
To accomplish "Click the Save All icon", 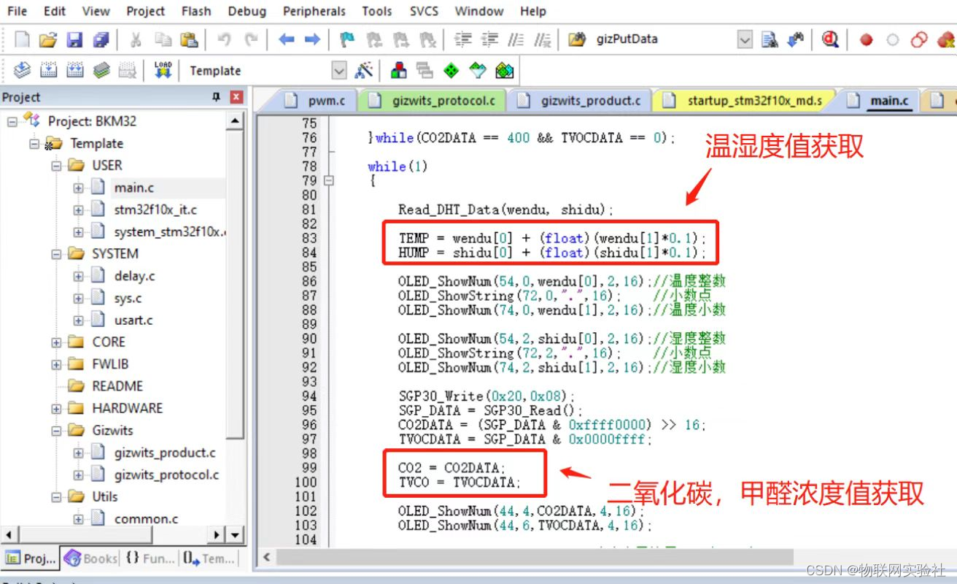I will point(101,39).
